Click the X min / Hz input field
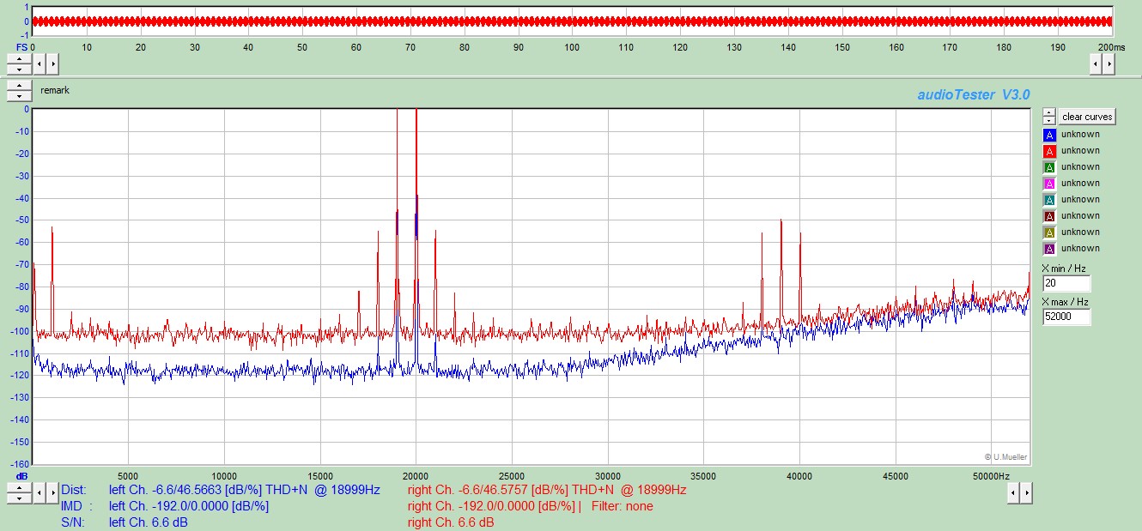1142x531 pixels. [1066, 284]
